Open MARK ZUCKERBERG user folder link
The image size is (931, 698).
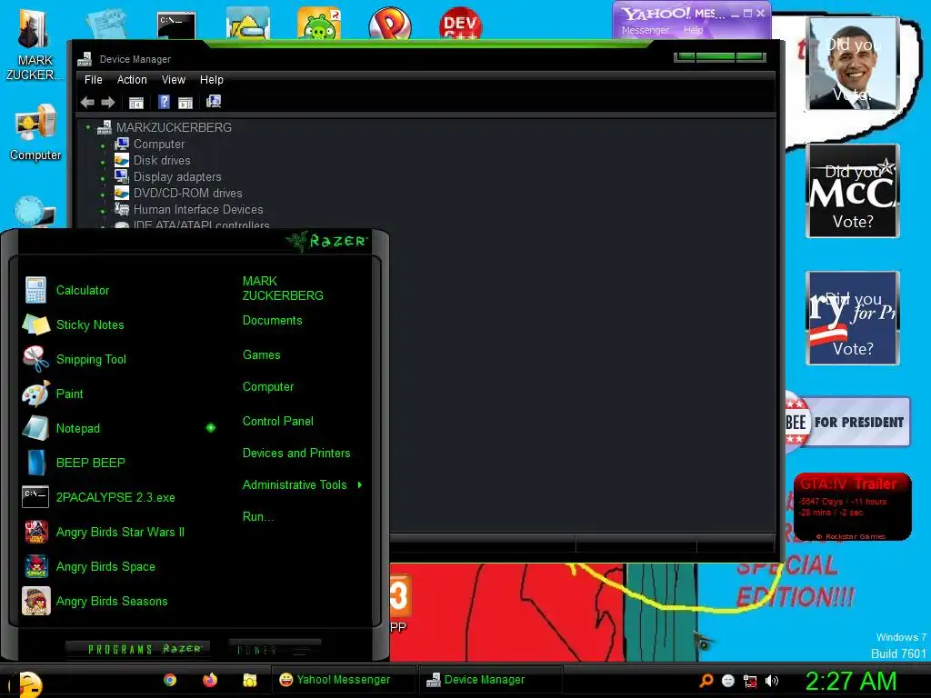click(283, 288)
